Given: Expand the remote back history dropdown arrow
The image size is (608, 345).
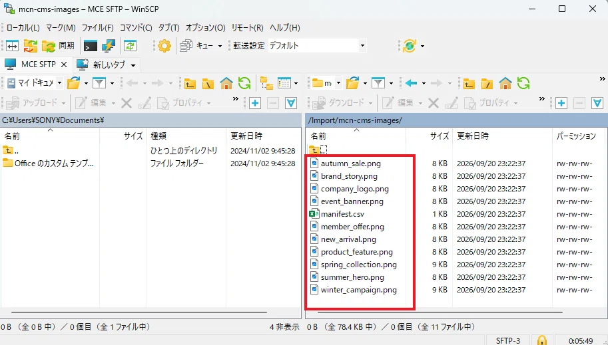Looking at the screenshot, I should (x=424, y=83).
